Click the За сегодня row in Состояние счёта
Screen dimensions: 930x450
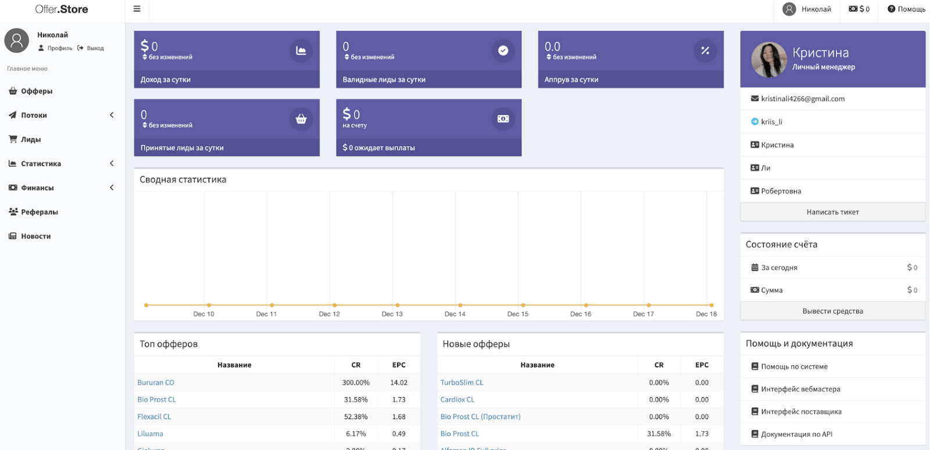pos(832,267)
